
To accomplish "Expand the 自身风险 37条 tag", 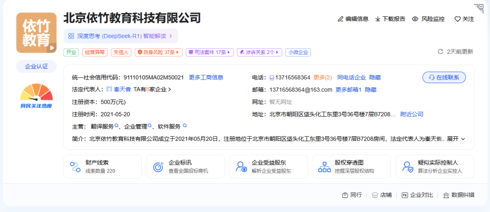I will pos(158,52).
